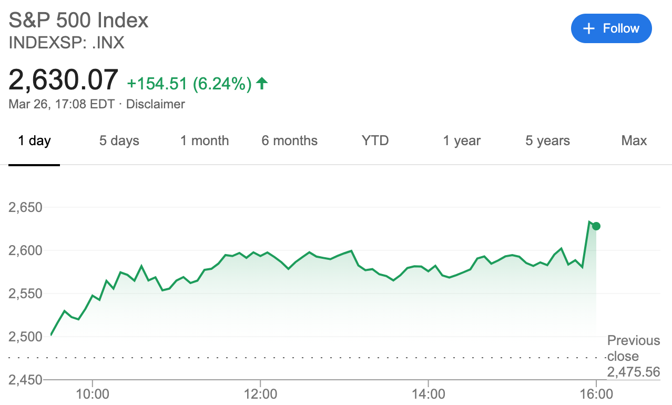Image resolution: width=672 pixels, height=405 pixels.
Task: Click the 2,630.07 index price
Action: tap(64, 80)
